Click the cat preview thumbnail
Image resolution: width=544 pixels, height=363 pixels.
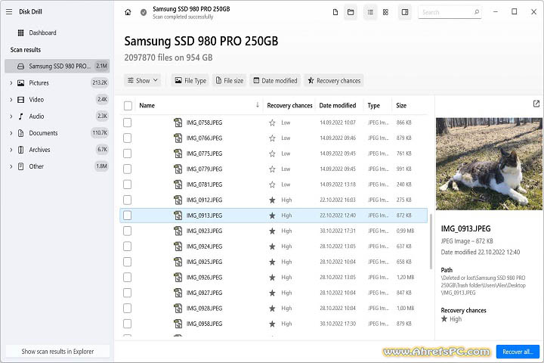489,163
